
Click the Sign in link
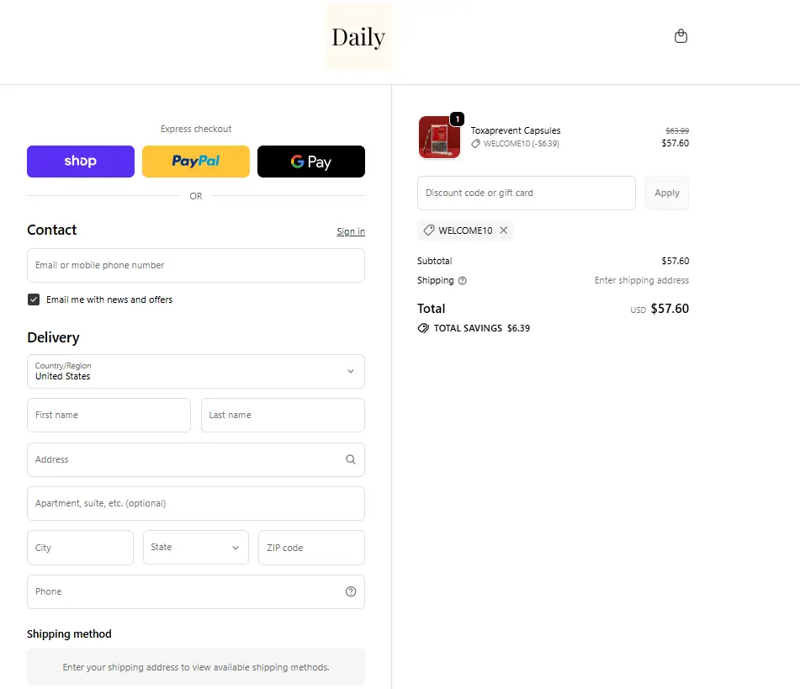click(351, 231)
